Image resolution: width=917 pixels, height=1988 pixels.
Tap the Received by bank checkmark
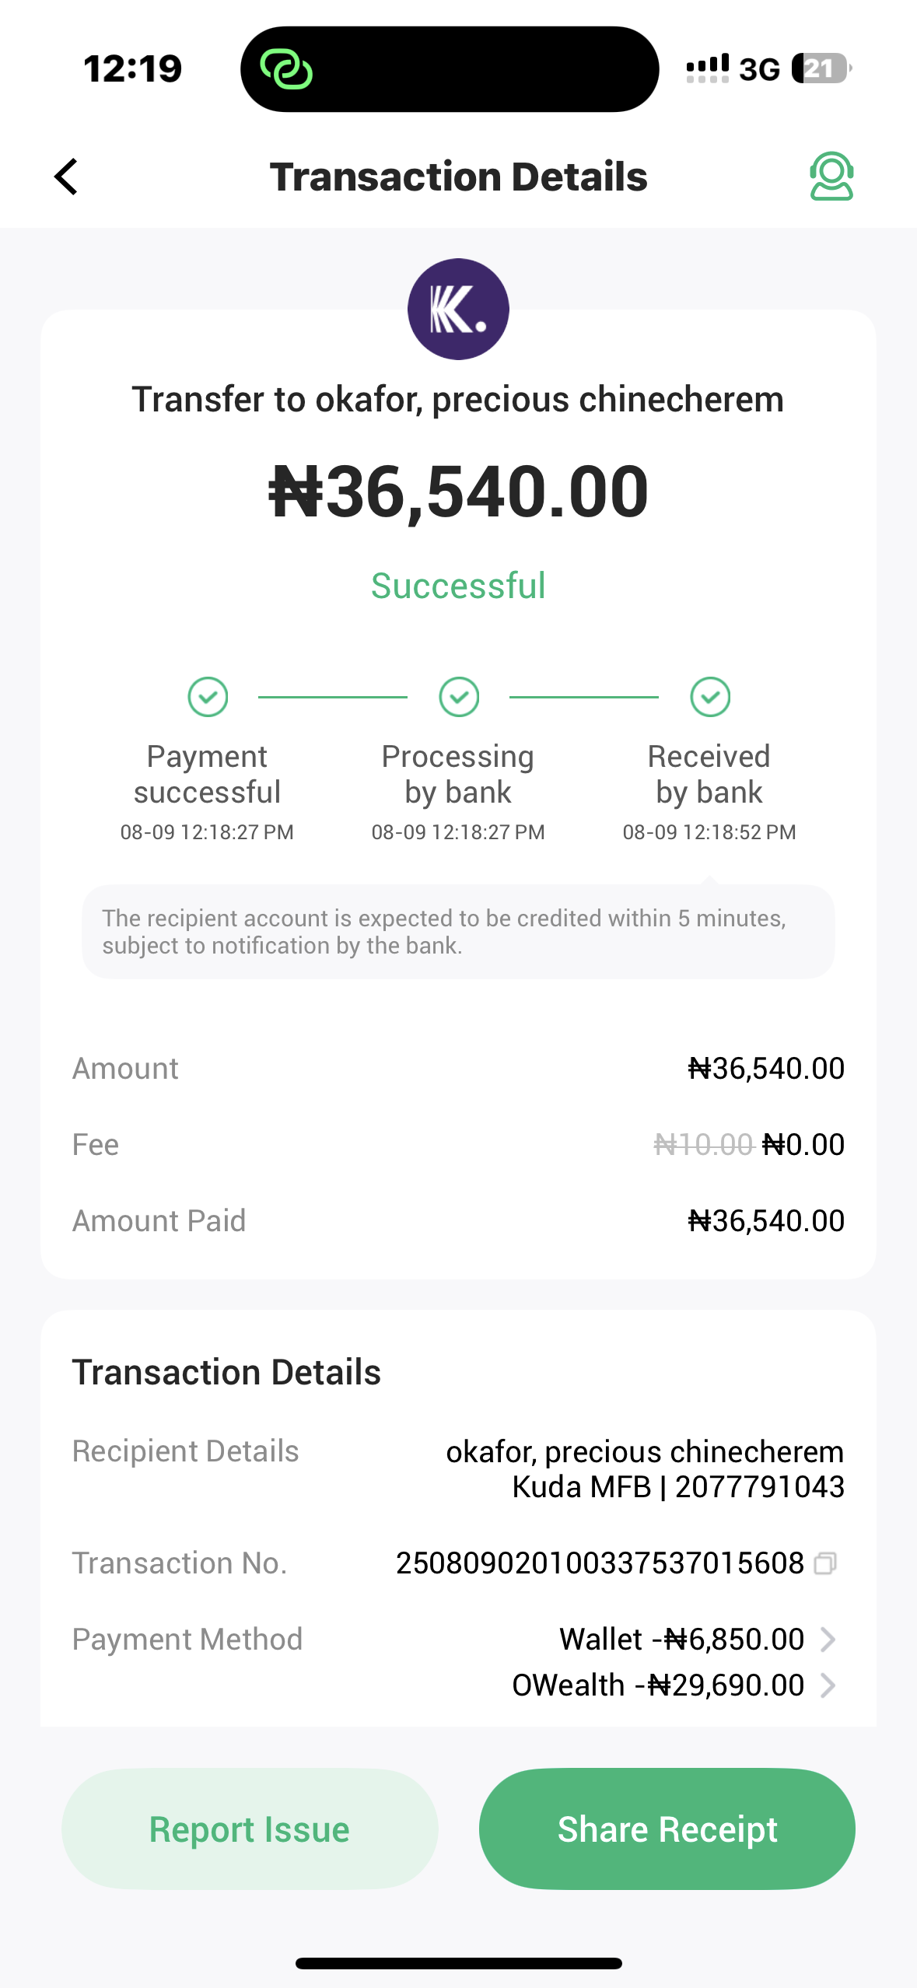709,696
